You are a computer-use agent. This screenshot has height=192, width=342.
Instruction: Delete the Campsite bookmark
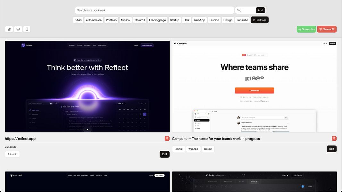pos(334,139)
